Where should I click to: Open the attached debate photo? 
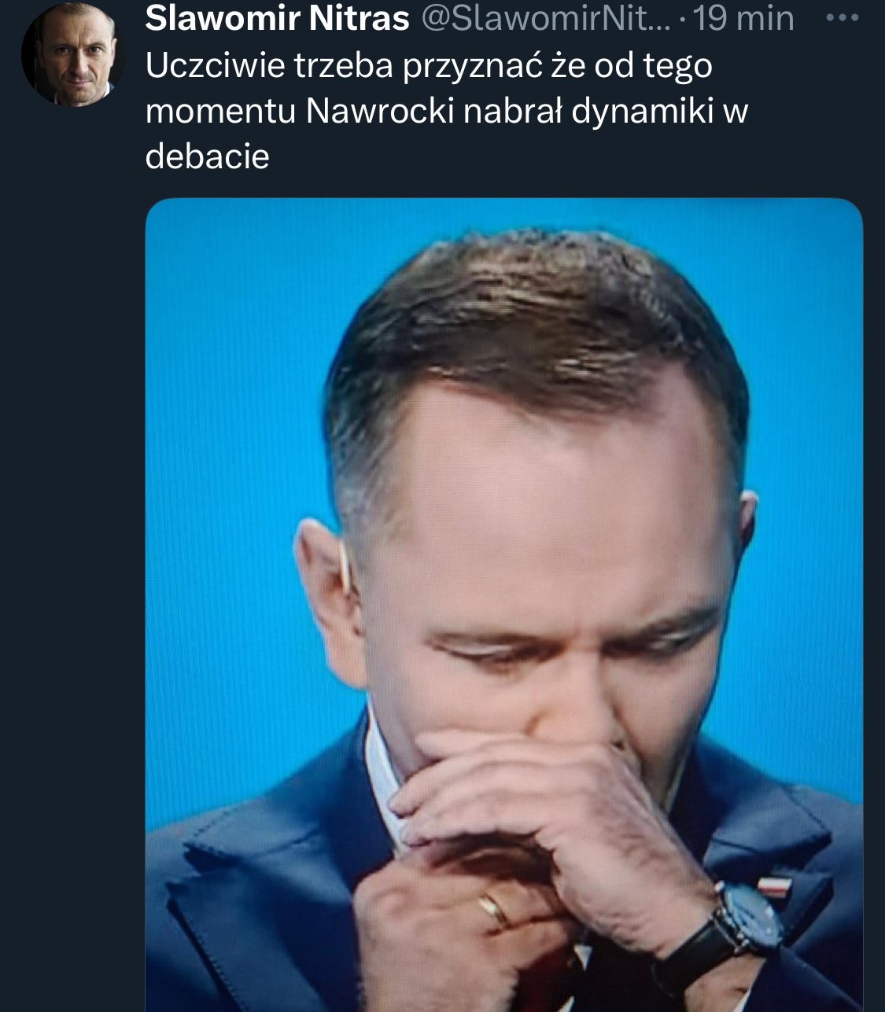coord(504,605)
